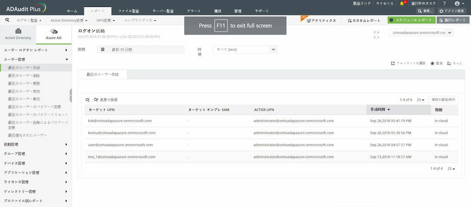Select 最近のユーザー有効 report
This screenshot has height=207, width=471.
[x=24, y=91]
